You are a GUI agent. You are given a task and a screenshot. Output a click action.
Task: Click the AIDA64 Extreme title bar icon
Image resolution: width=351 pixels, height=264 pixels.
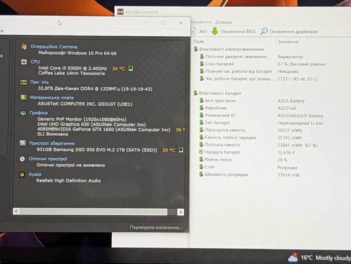click(x=120, y=12)
